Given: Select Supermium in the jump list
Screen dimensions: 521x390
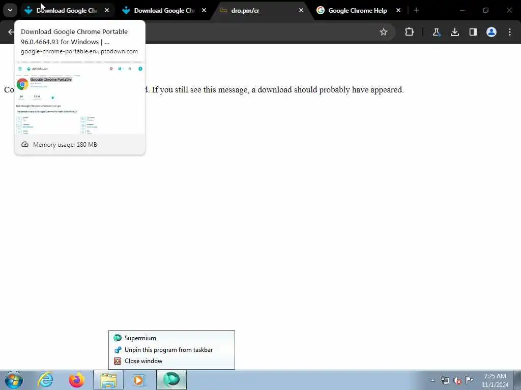Looking at the screenshot, I should (171, 338).
